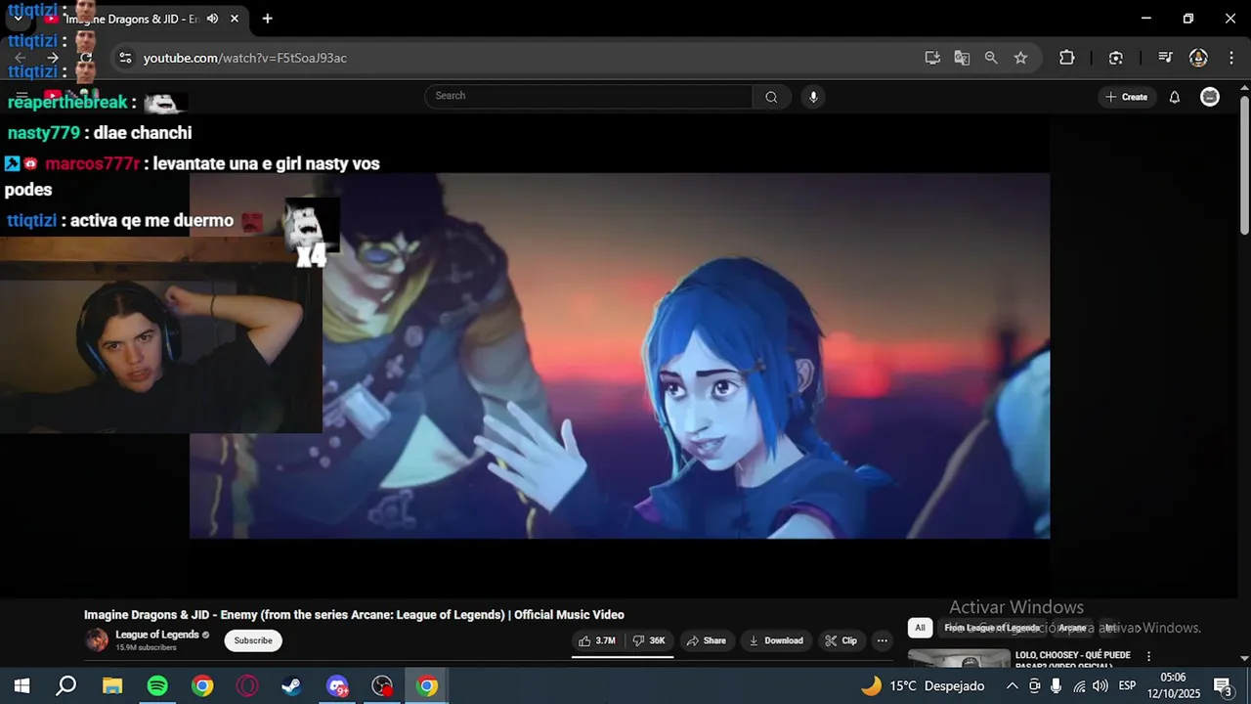Open Chrome media controls icon

(x=1165, y=58)
